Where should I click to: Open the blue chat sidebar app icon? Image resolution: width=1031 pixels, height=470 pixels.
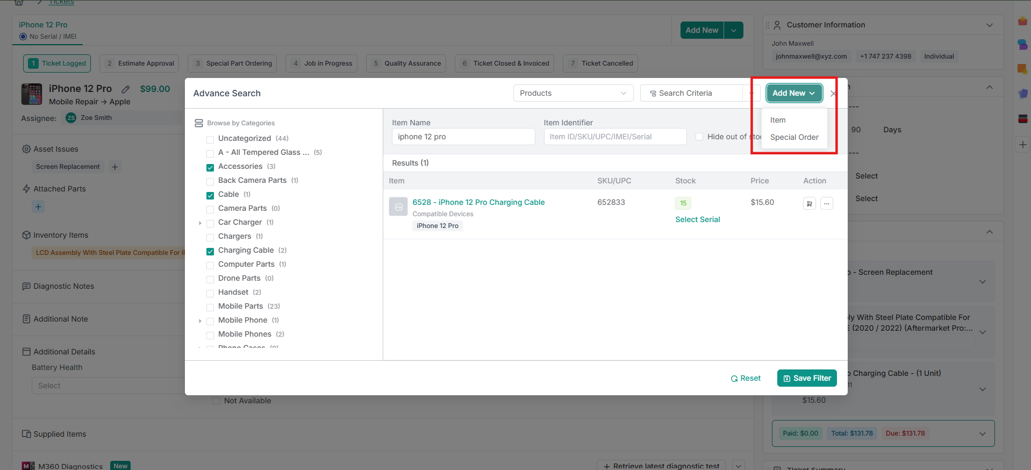1022,45
